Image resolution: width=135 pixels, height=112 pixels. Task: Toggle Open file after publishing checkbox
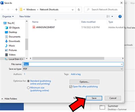pyautogui.click(x=71, y=87)
